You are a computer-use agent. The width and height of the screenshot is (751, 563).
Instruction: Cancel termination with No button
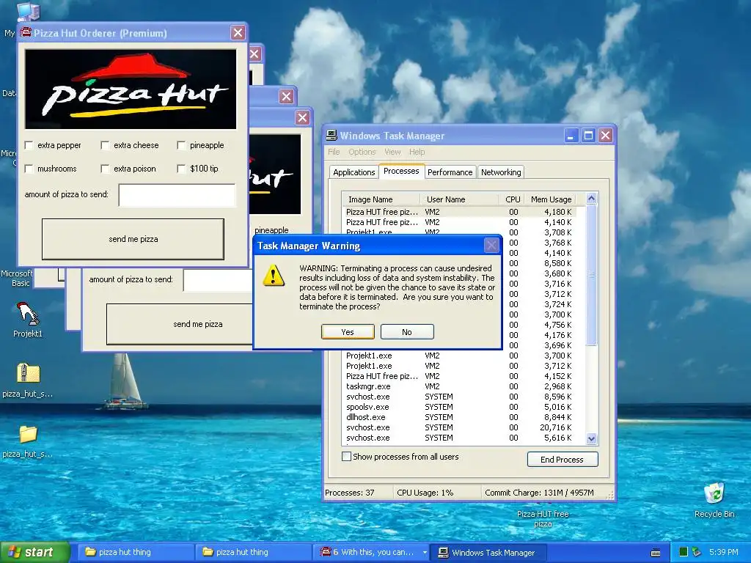(407, 332)
